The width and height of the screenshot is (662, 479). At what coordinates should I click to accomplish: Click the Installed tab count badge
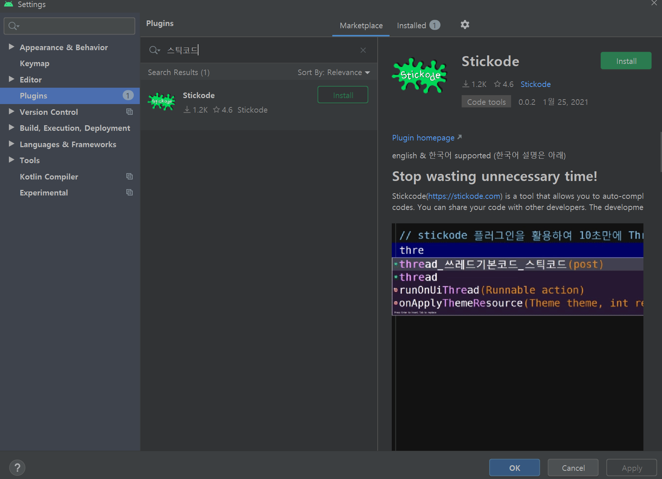(435, 25)
